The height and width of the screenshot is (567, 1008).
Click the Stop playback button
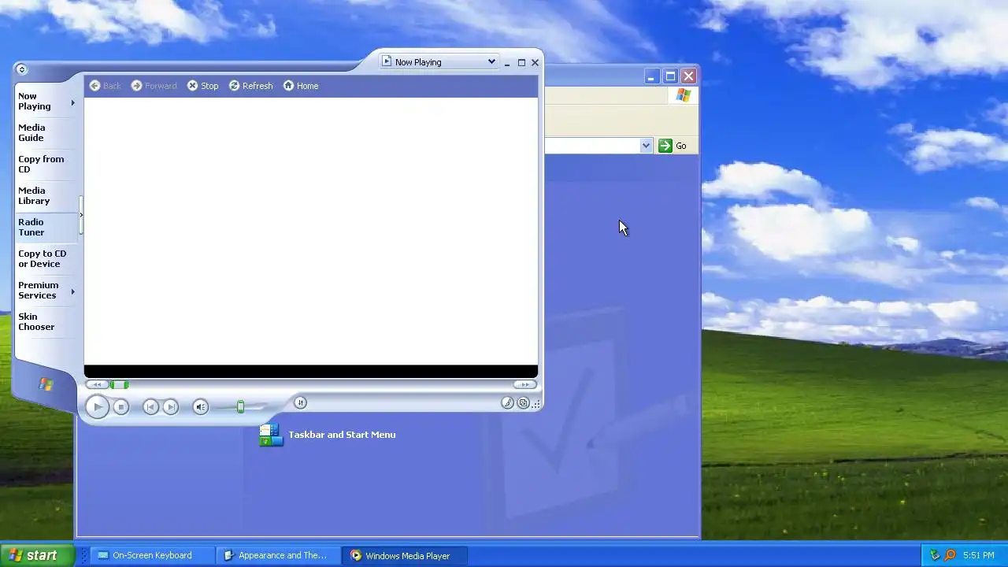[120, 407]
